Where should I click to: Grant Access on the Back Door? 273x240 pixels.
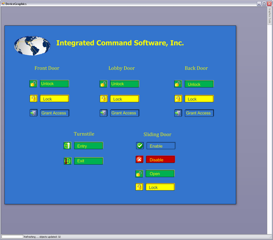pyautogui.click(x=199, y=113)
